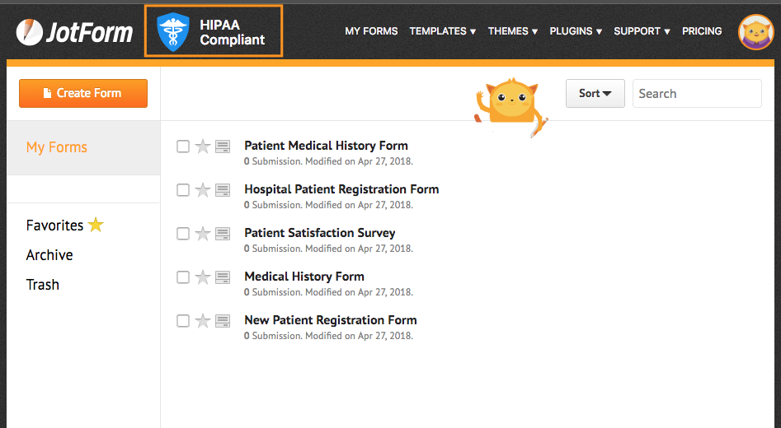Viewport: 781px width, 428px height.
Task: Star the Hospital Patient Registration Form
Action: [x=203, y=190]
